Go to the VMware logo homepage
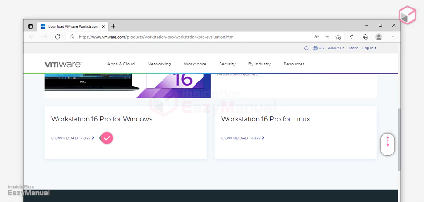 [x=63, y=65]
